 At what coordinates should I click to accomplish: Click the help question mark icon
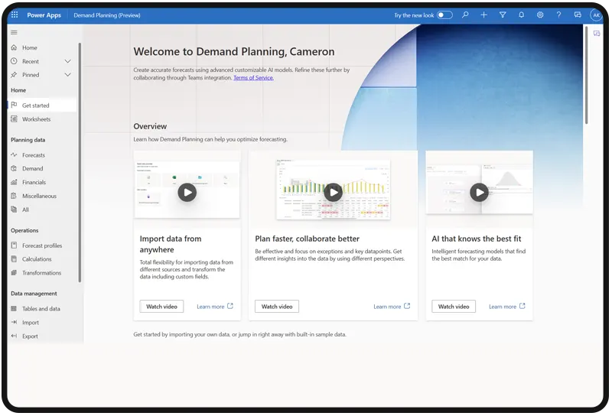point(558,15)
